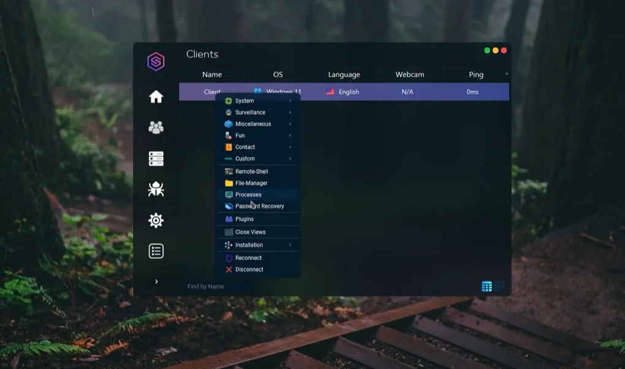Click the bug icon in the sidebar

[x=156, y=189]
